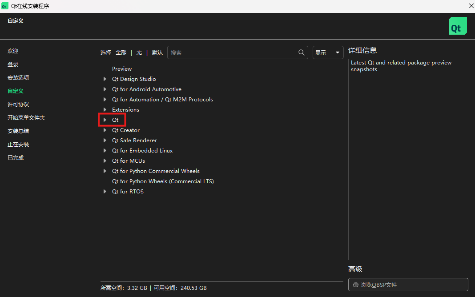Expand the Extensions node
This screenshot has width=475, height=297.
[105, 109]
